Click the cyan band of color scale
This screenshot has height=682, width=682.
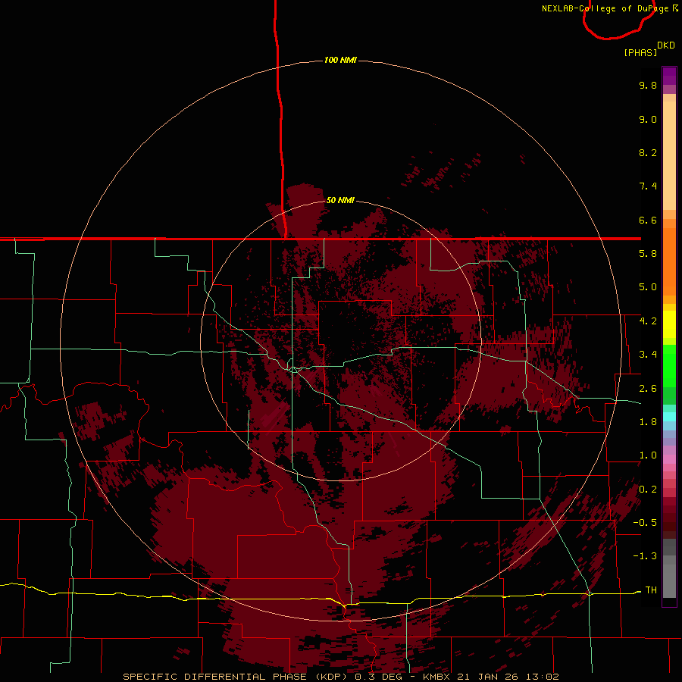[x=669, y=416]
